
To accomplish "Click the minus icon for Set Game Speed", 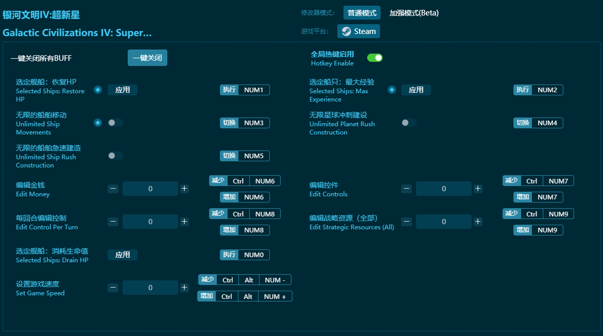I will click(x=113, y=287).
